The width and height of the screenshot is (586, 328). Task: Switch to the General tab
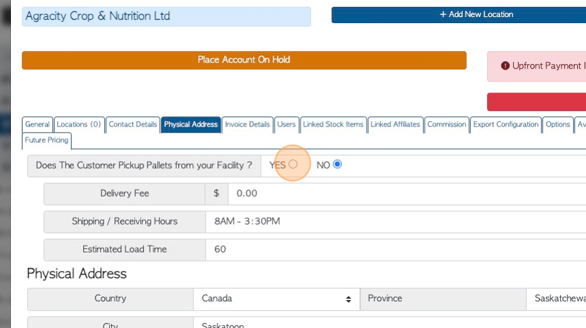pos(37,125)
